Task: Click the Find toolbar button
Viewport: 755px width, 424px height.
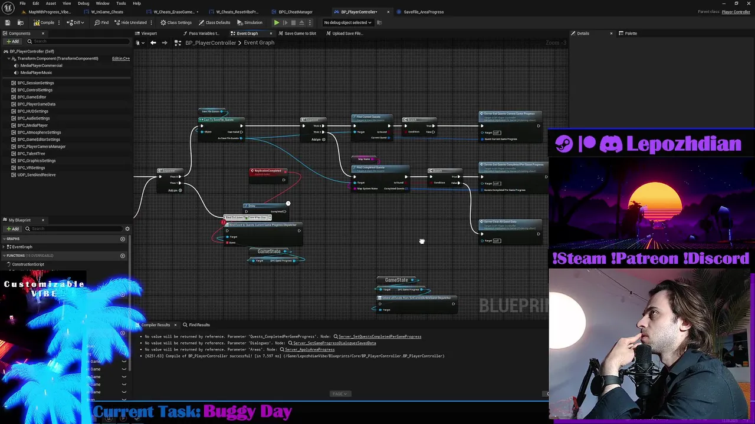Action: pos(101,22)
